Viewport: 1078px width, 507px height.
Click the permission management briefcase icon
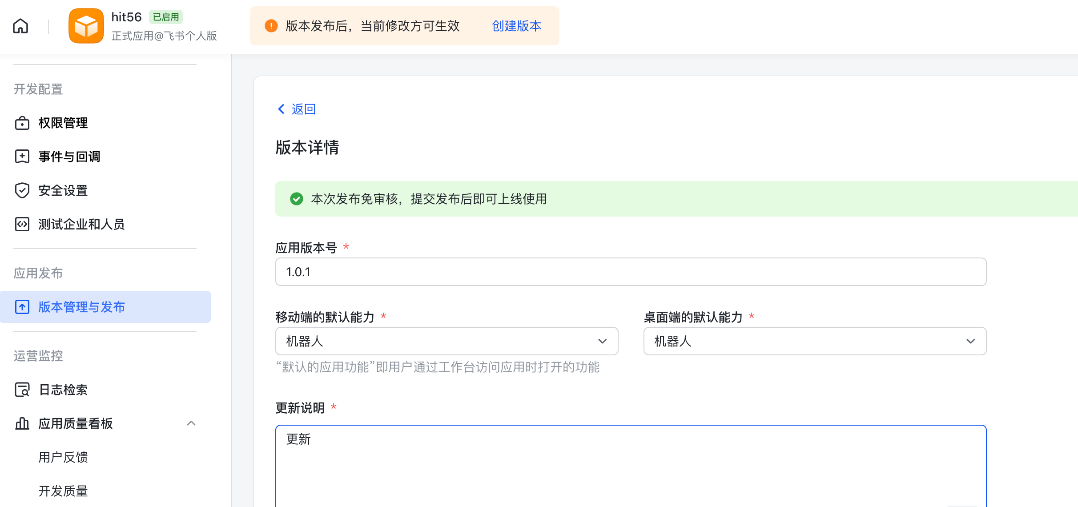22,123
